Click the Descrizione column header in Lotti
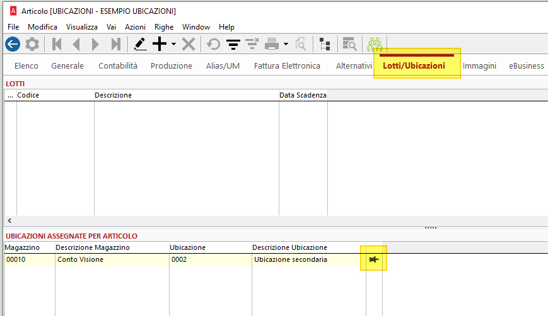The width and height of the screenshot is (548, 316). point(187,95)
